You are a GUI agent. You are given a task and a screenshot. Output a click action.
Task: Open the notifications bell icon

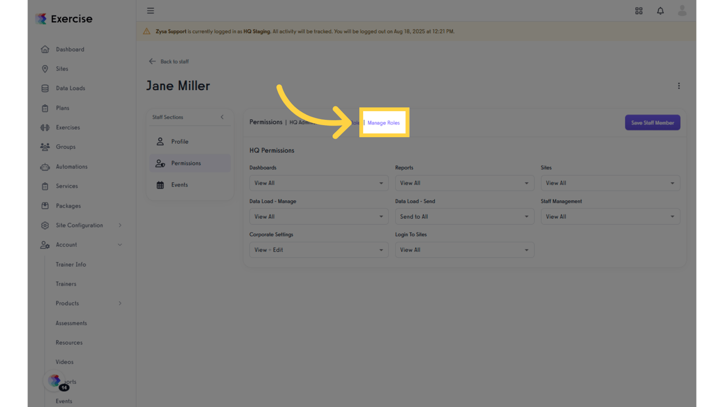click(660, 11)
